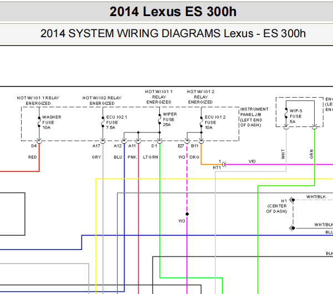Select "HOT W/ IG2 RELAY ENERGIZED" heading
This screenshot has height=294, width=333.
pyautogui.click(x=102, y=100)
